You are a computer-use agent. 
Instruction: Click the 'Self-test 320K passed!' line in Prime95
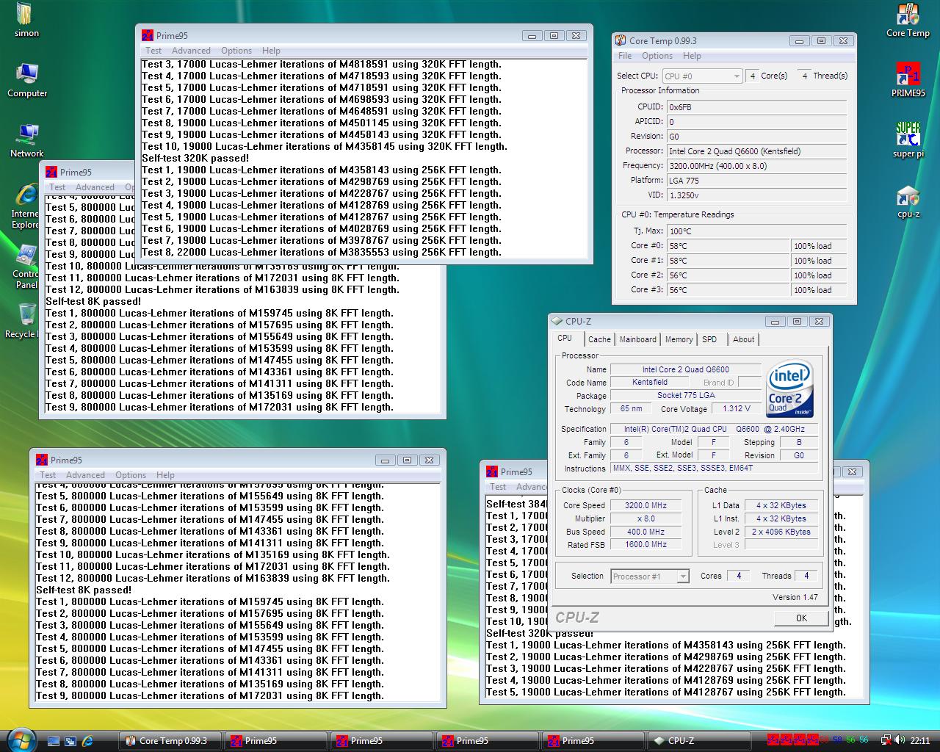coord(195,158)
